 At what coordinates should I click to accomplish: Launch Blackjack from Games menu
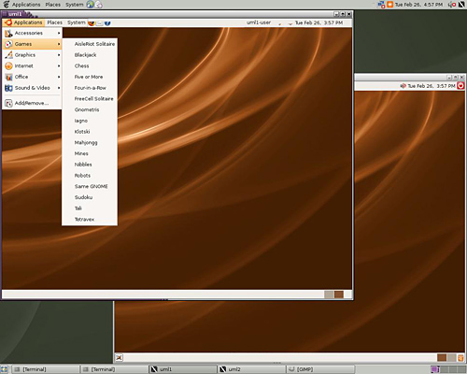click(x=90, y=55)
